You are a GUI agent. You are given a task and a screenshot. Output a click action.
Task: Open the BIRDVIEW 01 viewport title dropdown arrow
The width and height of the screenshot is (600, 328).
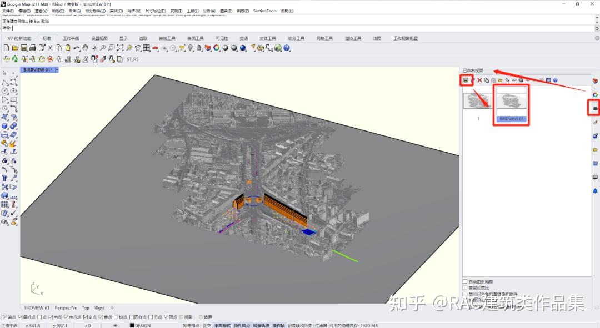[x=57, y=70]
